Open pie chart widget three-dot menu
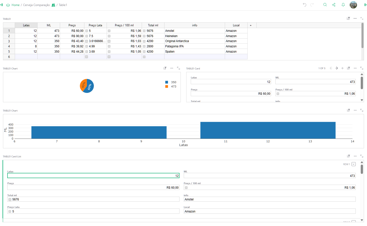367x226 pixels. click(x=172, y=68)
